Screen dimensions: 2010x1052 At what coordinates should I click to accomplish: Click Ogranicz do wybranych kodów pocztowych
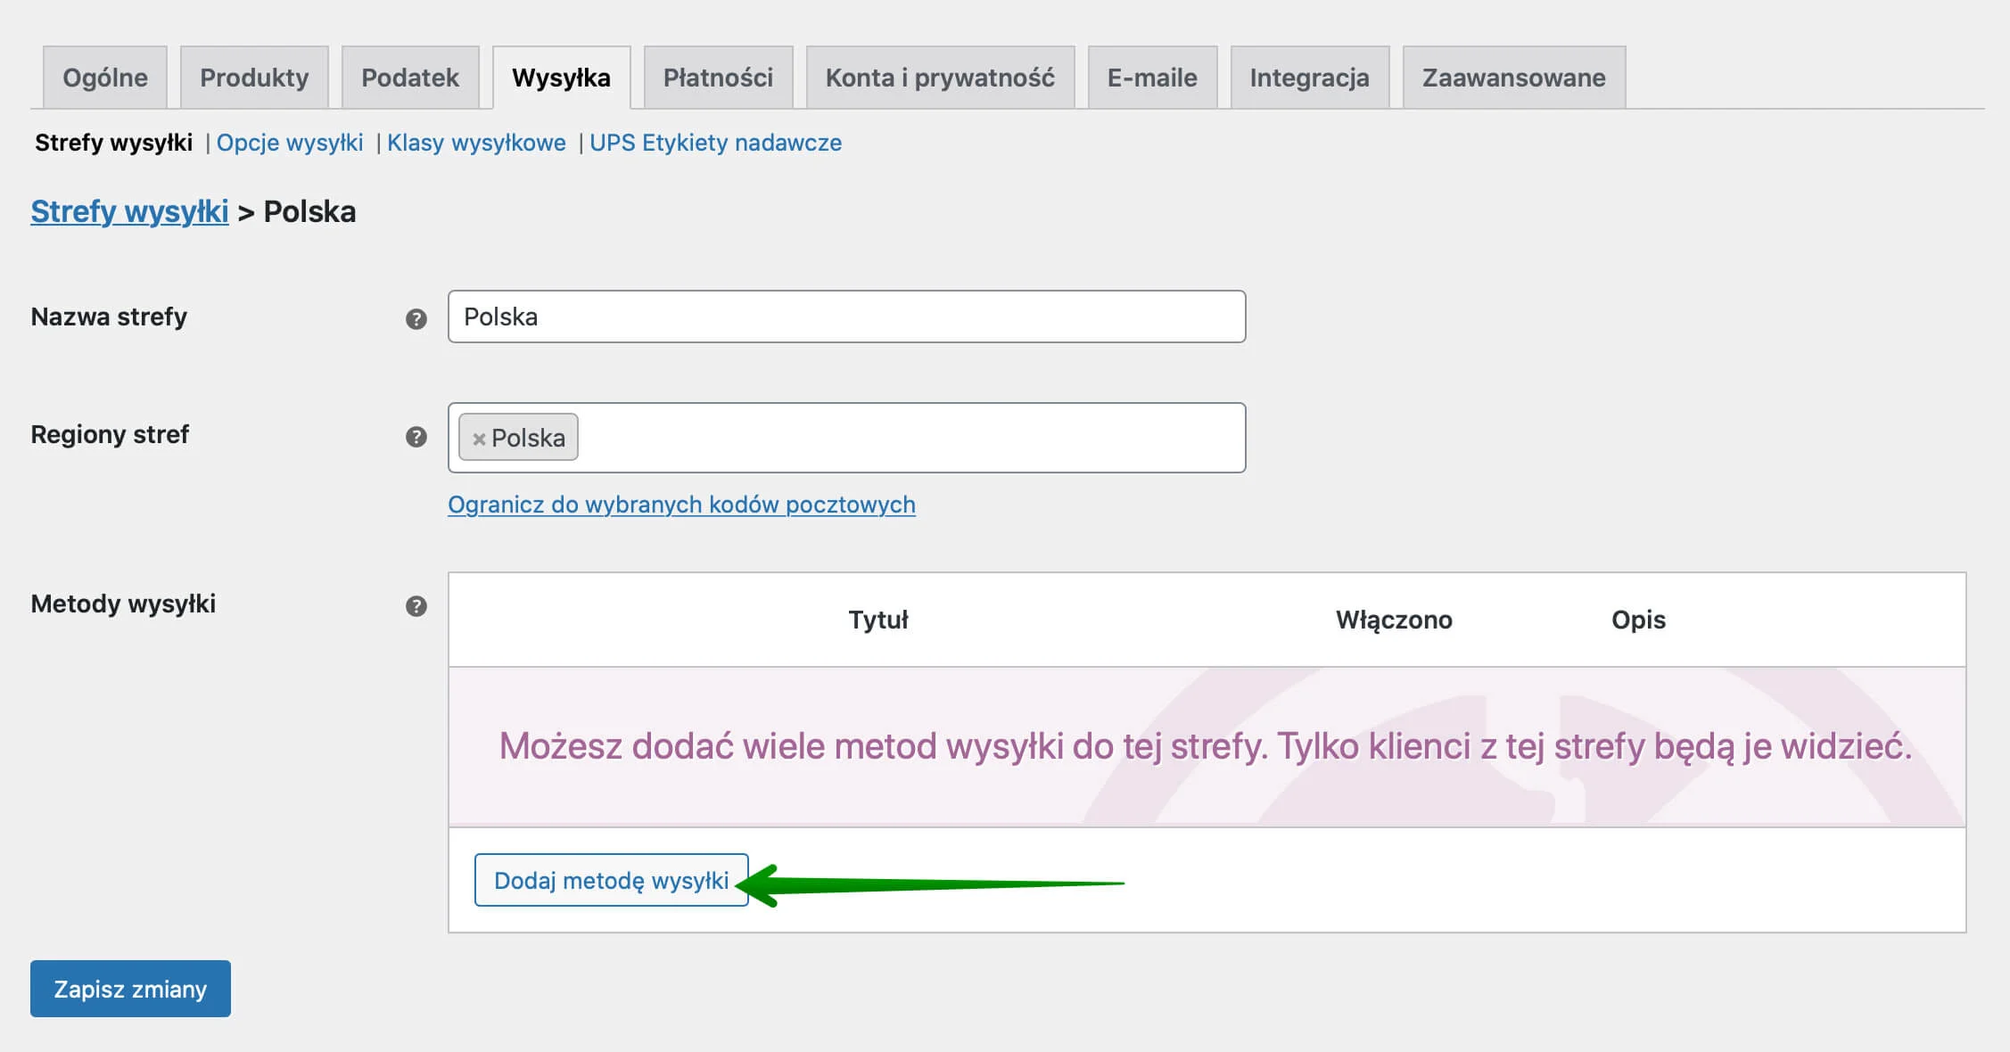pyautogui.click(x=681, y=505)
